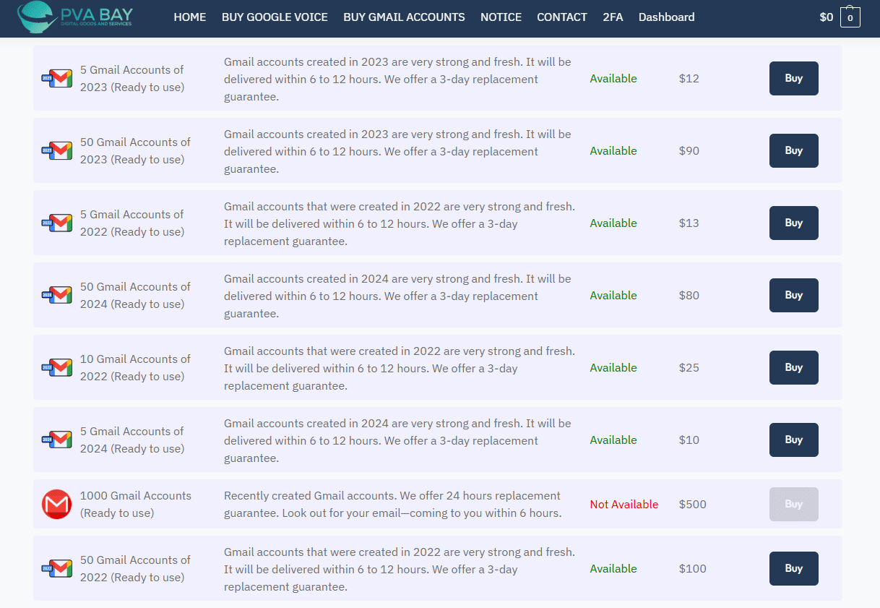
Task: Select the Gmail icon beside 5 accounts of 2024
Action: (x=57, y=440)
